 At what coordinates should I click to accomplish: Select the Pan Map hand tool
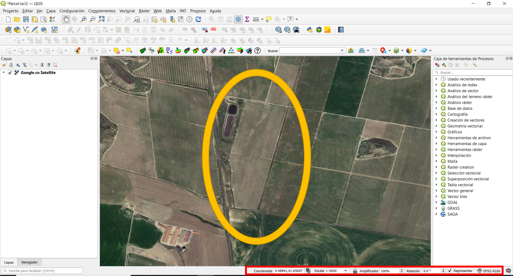[66, 19]
